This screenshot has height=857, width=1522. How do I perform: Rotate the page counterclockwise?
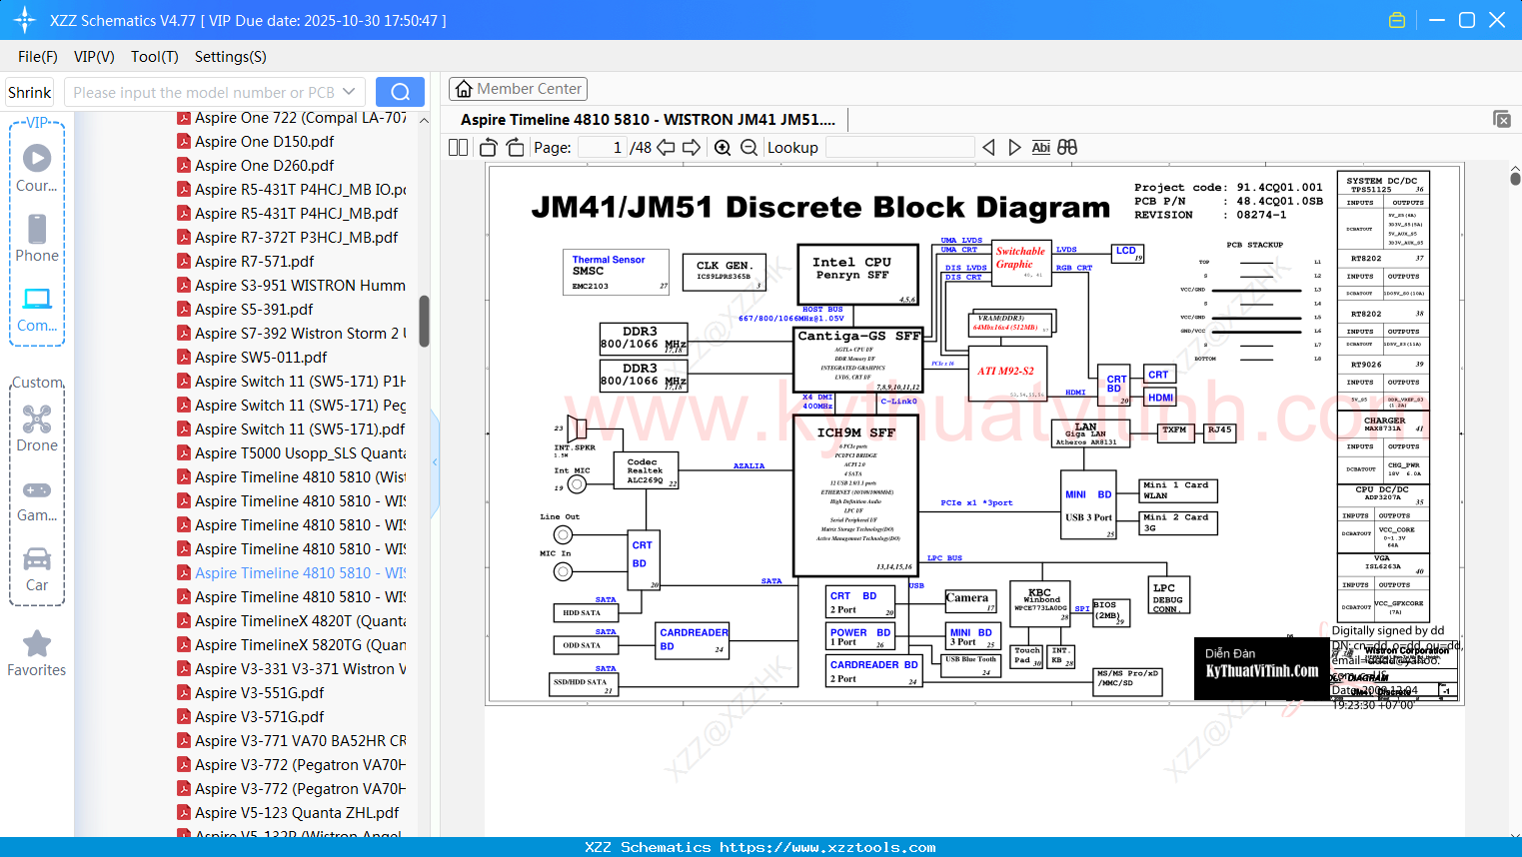489,148
